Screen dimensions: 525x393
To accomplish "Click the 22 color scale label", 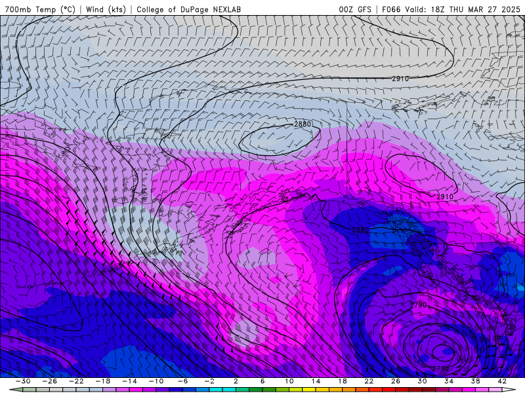I will (x=369, y=381).
